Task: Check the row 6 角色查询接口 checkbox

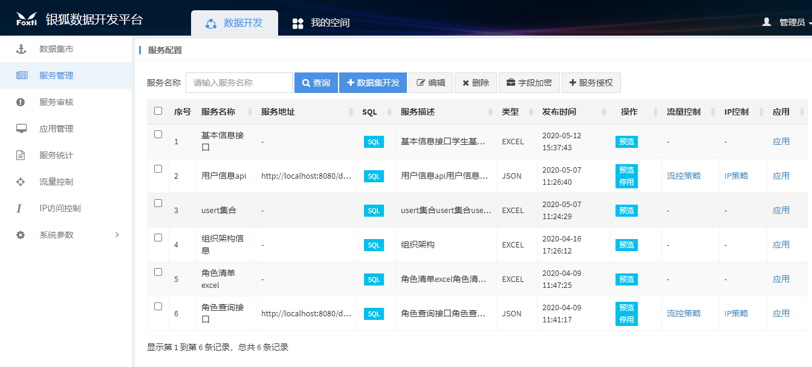Action: click(x=158, y=307)
